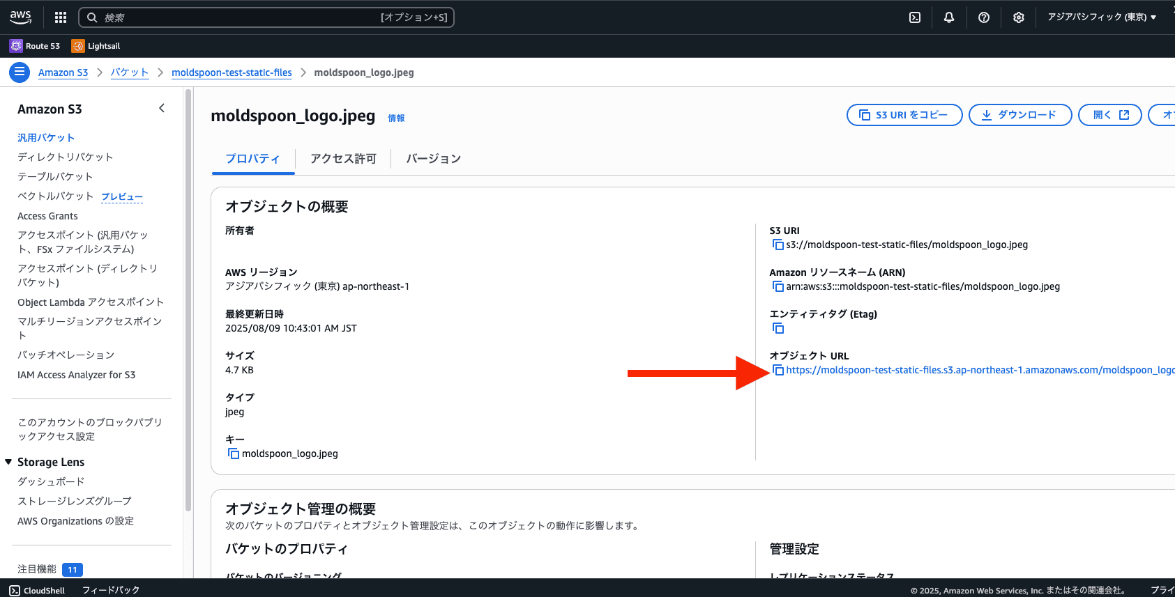Switch to the プロパティ tab
The height and width of the screenshot is (597, 1175).
tap(252, 159)
